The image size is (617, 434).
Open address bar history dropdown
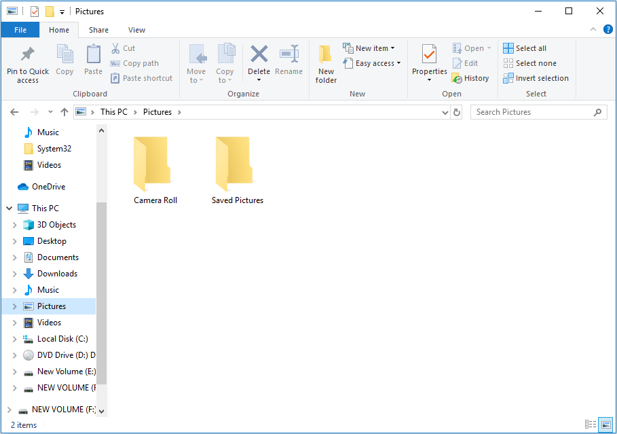[445, 112]
